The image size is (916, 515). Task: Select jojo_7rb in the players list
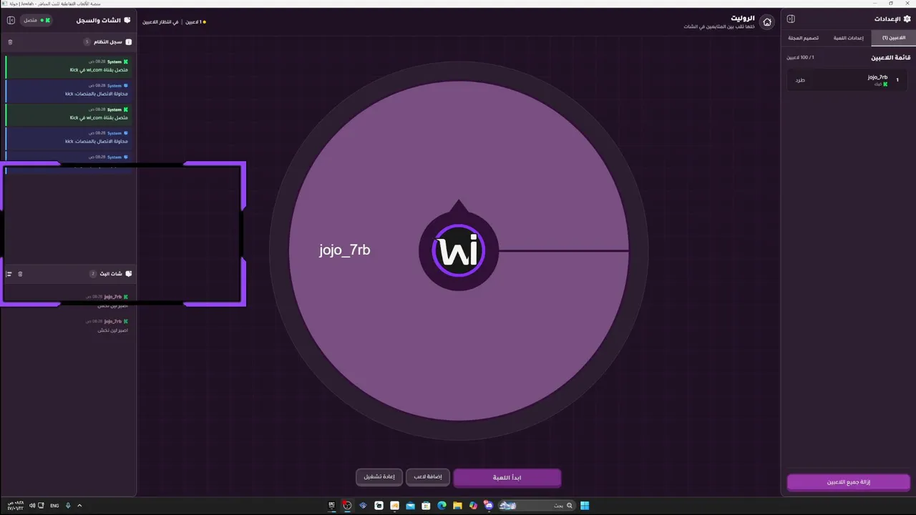coord(846,80)
